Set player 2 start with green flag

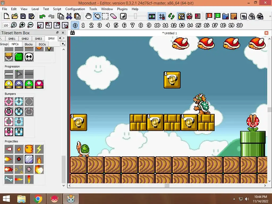click(217, 16)
